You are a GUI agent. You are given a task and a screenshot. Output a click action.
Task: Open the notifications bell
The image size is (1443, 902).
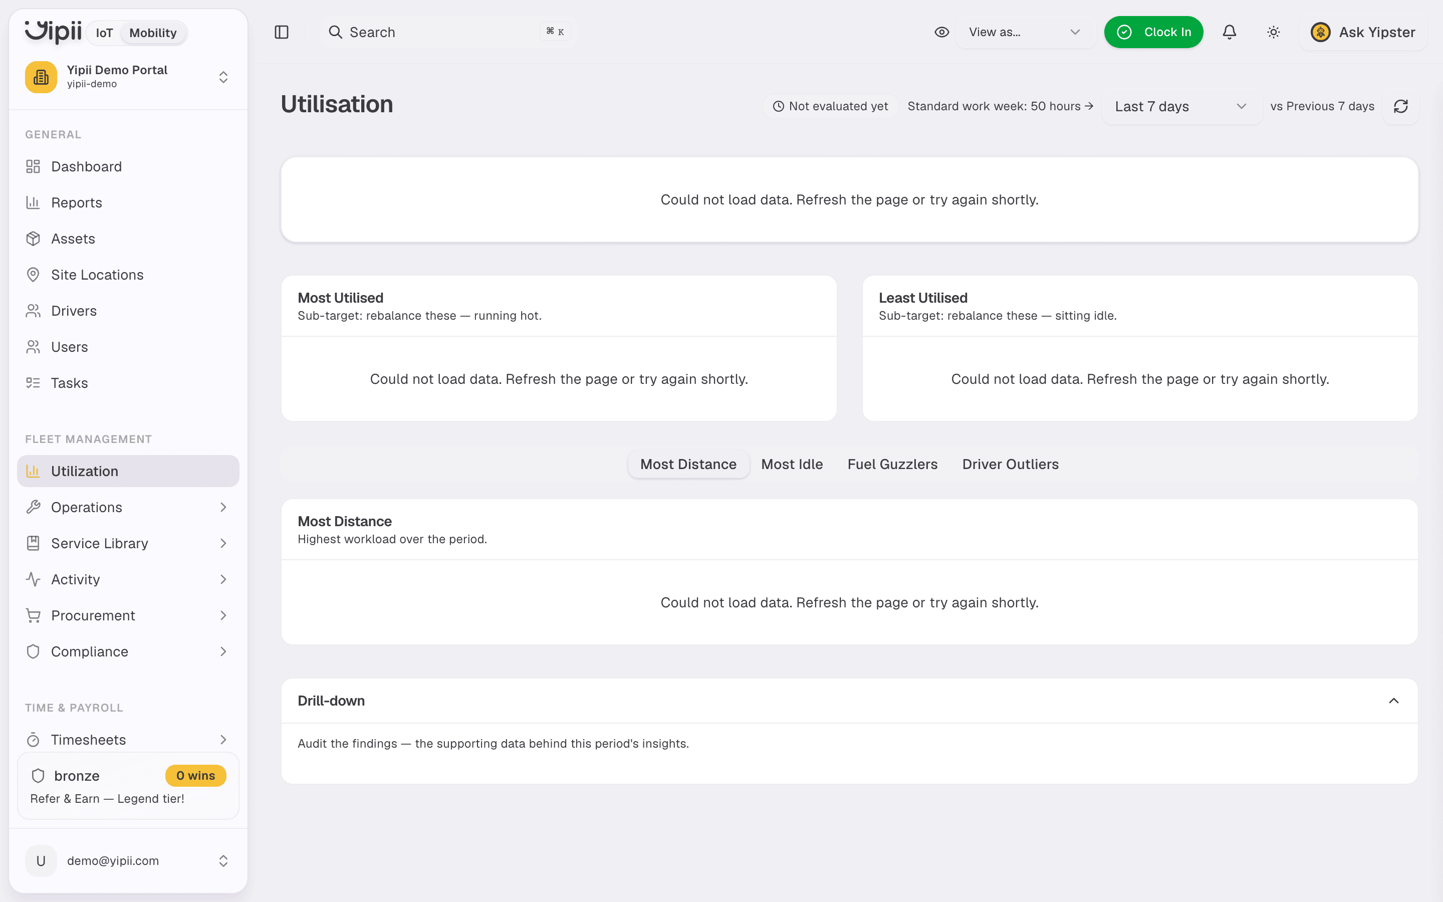pyautogui.click(x=1229, y=32)
